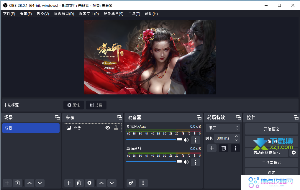
Task: Open the 文件(F) menu
Action: tap(9, 14)
